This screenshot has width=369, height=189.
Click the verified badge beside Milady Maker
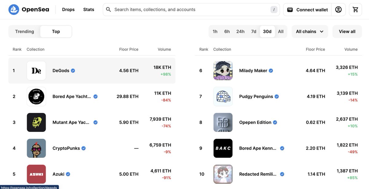271,71
